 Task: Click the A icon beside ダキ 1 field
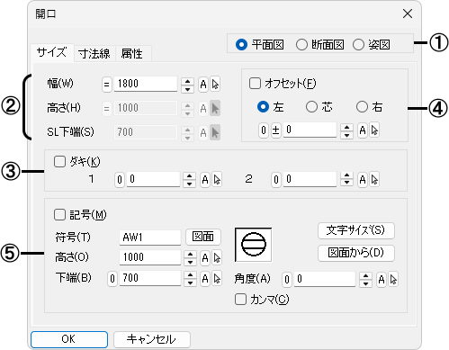click(205, 179)
